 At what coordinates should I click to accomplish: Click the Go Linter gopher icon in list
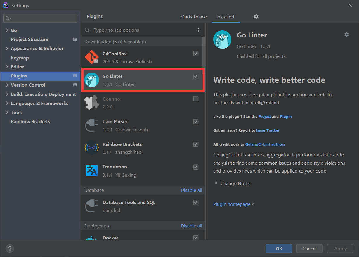92,80
